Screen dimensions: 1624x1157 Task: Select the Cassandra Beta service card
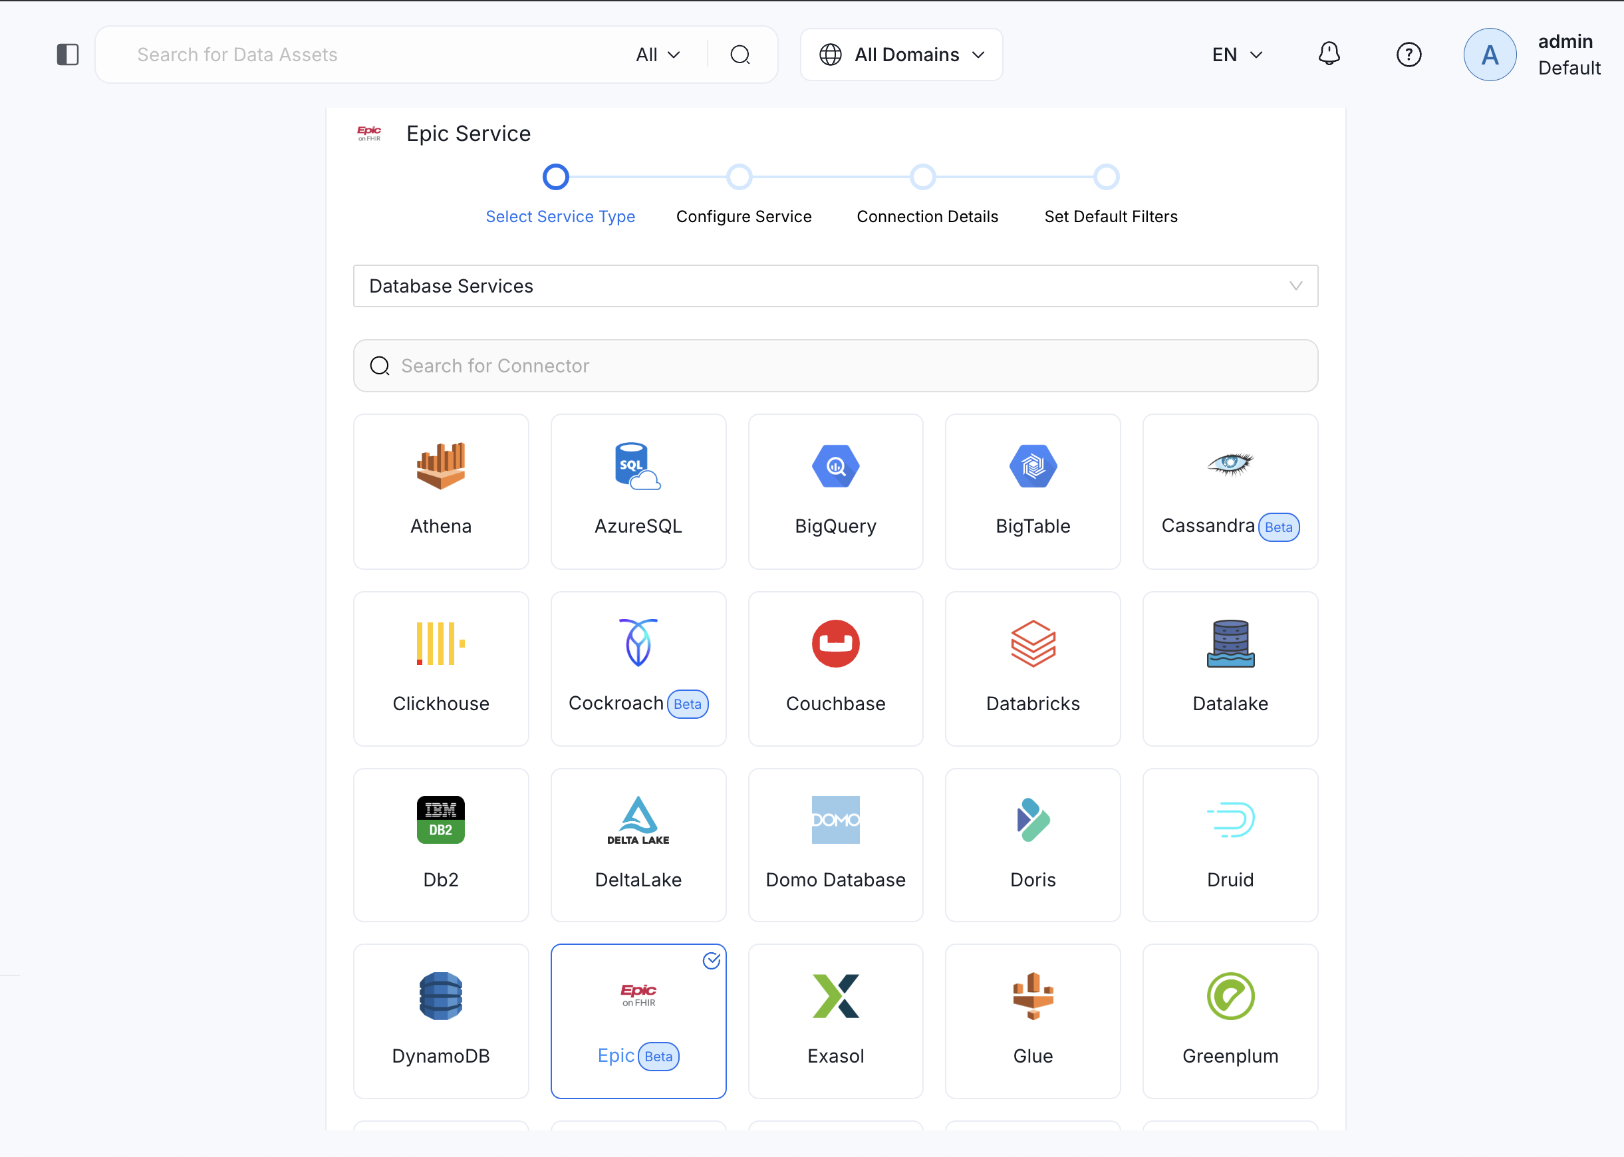click(x=1230, y=491)
